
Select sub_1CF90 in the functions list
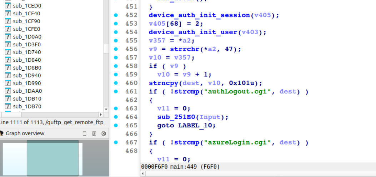click(x=27, y=21)
